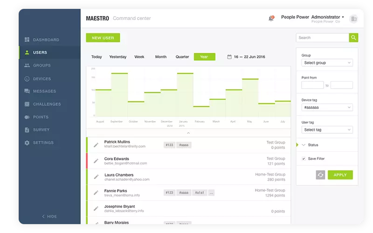Select the Month range tab
The width and height of the screenshot is (373, 233).
click(x=161, y=57)
